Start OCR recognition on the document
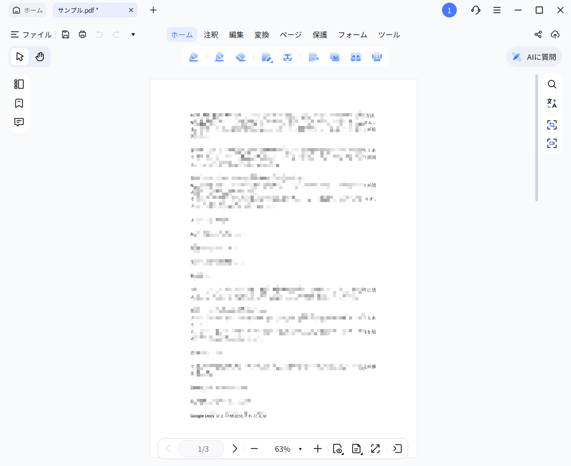571x466 pixels. pyautogui.click(x=314, y=57)
